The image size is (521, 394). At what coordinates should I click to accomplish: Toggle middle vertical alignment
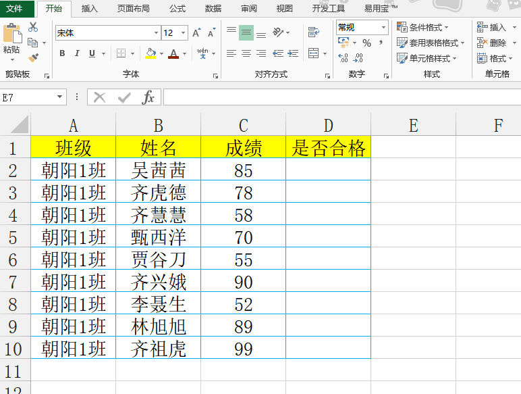(246, 32)
